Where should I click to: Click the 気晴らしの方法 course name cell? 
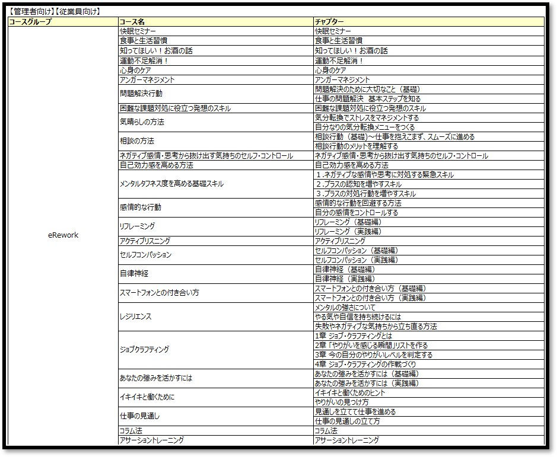142,122
